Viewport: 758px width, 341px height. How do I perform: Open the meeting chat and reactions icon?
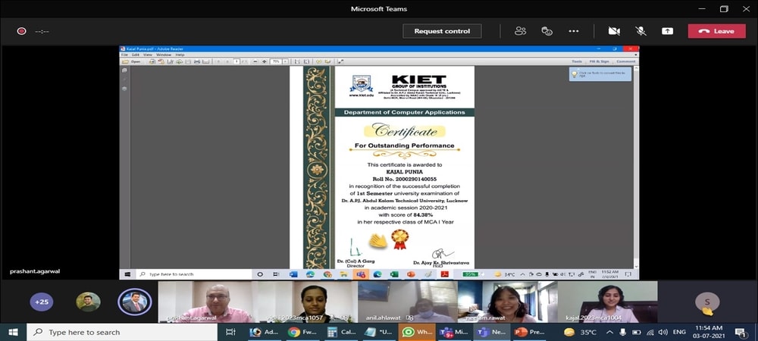point(547,31)
